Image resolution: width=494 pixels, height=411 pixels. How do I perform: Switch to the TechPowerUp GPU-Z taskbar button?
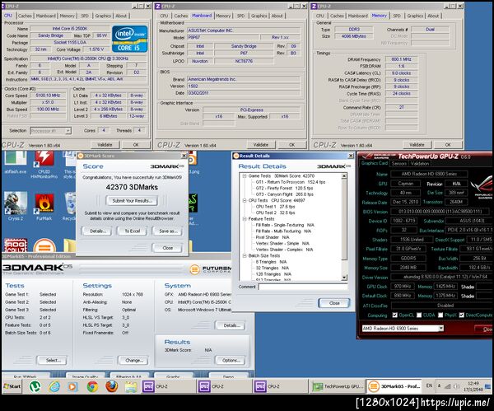338,386
